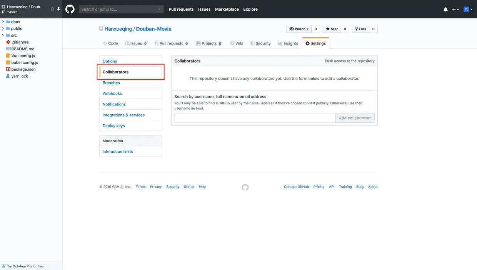
Task: Open the Terms footer link
Action: click(x=140, y=187)
